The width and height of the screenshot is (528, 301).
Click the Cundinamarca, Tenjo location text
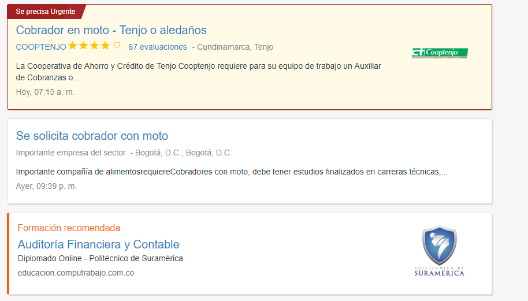tap(235, 47)
